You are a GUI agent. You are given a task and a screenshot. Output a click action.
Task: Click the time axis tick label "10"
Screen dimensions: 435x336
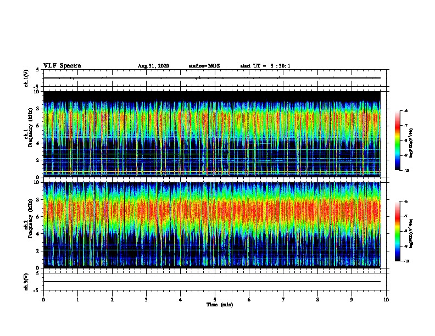(386, 300)
